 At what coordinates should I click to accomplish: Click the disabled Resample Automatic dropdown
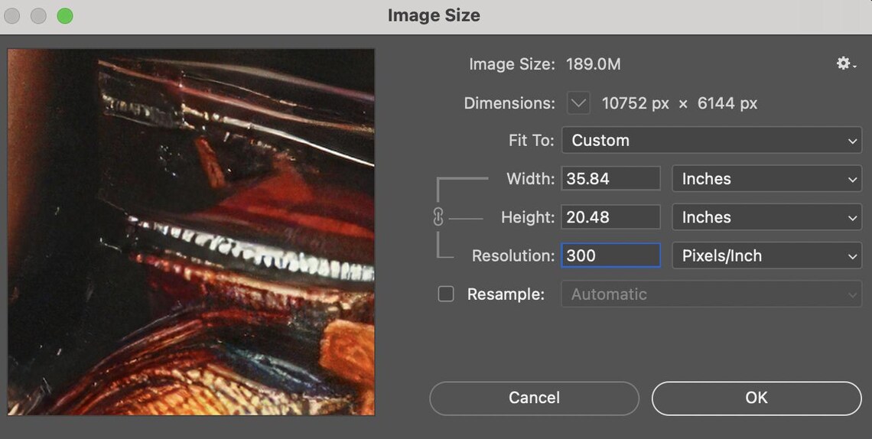712,294
